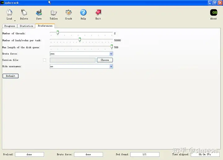Click the Default button
This screenshot has width=223, height=160.
coord(11,76)
